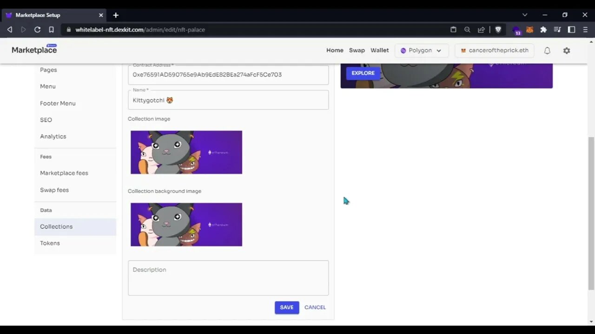Screen dimensions: 595x334
Task: Open Swap in the top navigation
Action: pyautogui.click(x=357, y=50)
